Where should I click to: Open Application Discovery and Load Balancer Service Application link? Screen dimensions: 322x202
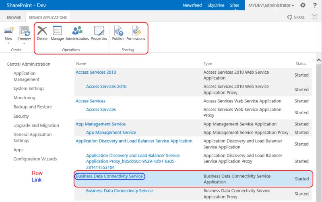134,141
